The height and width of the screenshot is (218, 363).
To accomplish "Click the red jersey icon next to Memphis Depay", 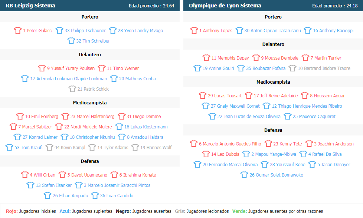I will [206, 58].
